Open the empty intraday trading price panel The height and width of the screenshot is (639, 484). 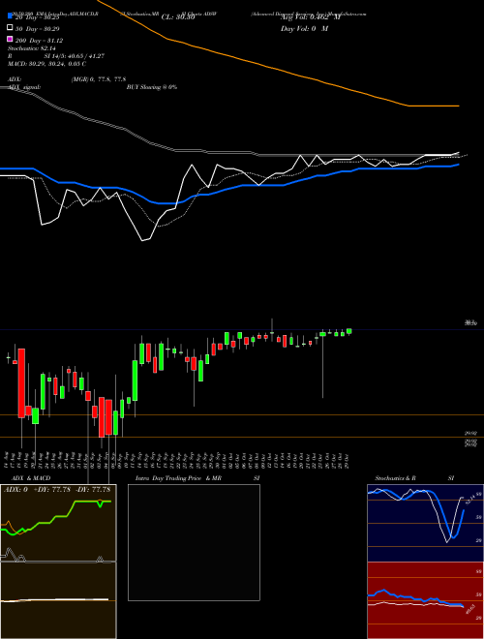coord(194,542)
